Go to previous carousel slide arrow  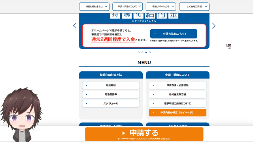click(x=75, y=26)
